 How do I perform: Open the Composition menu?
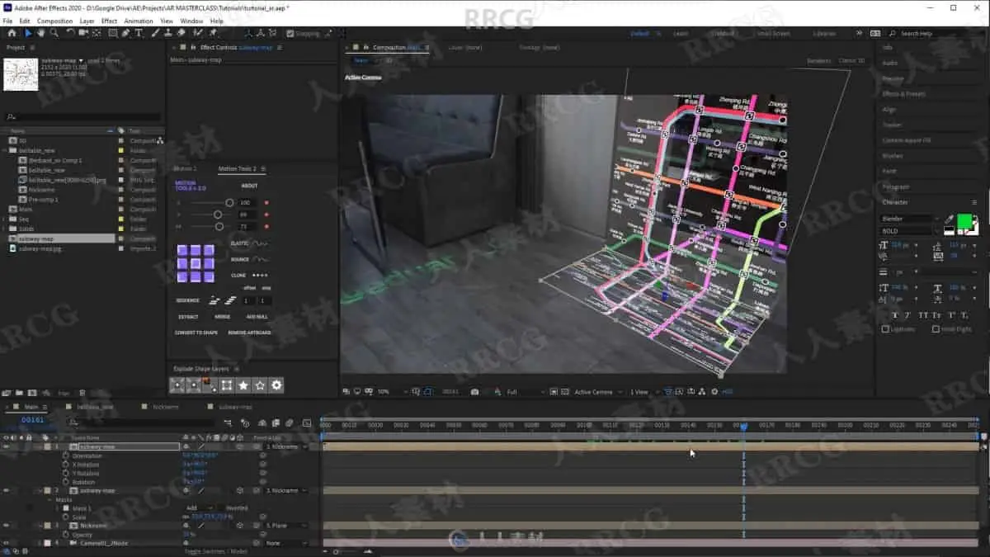[x=54, y=21]
